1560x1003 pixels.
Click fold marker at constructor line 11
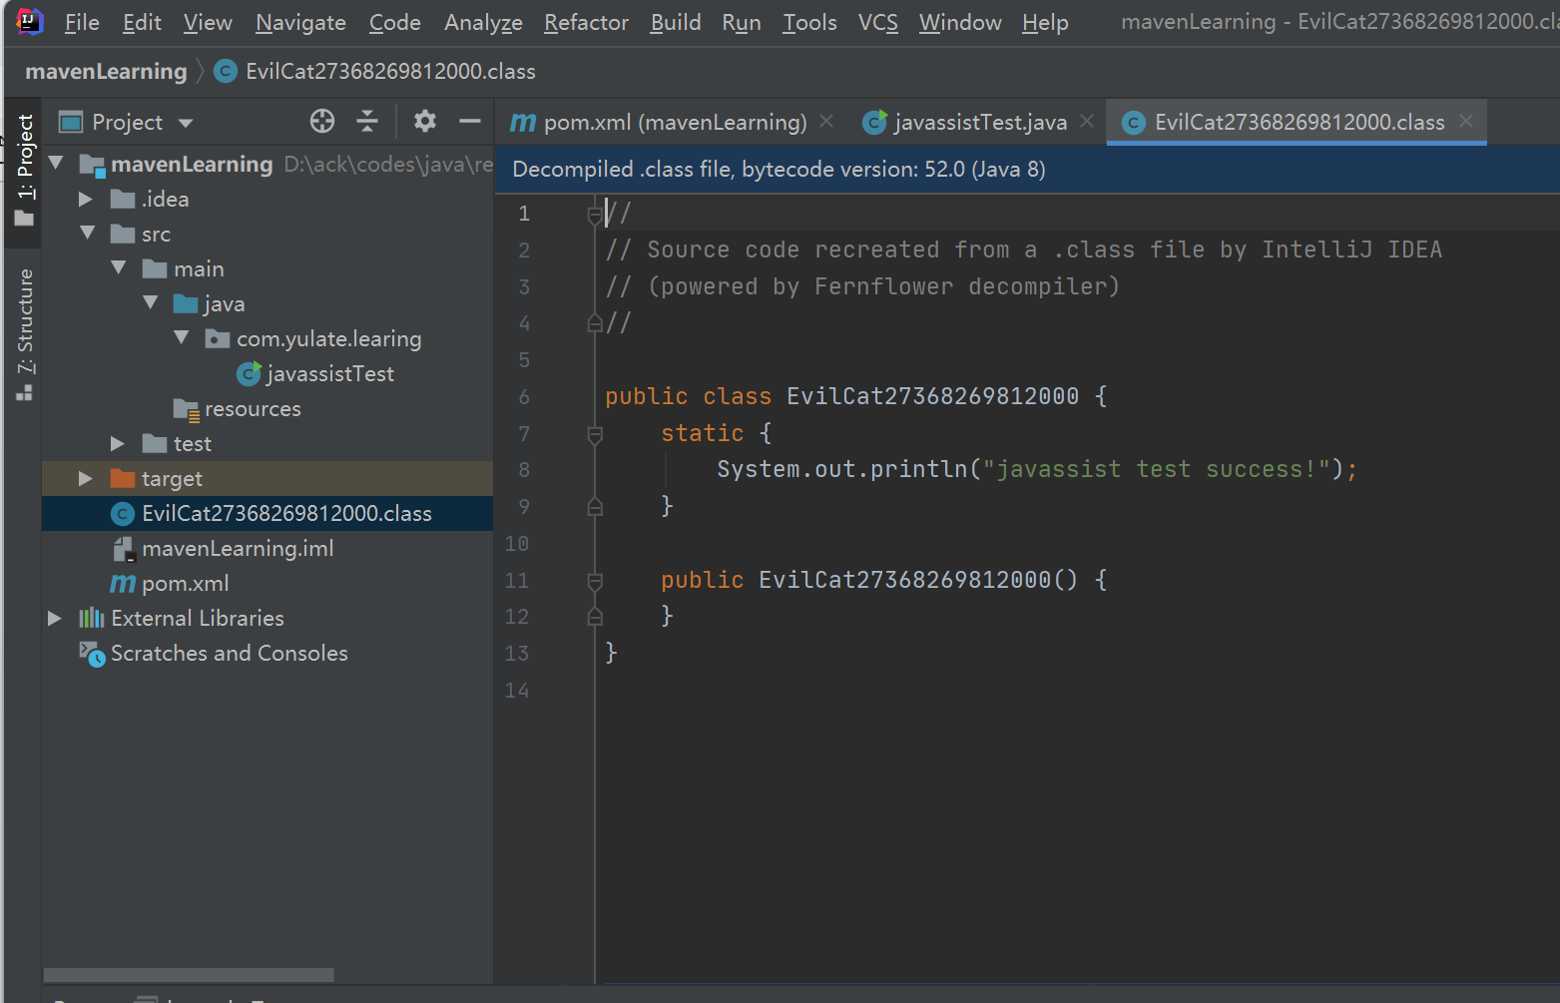[x=595, y=580]
